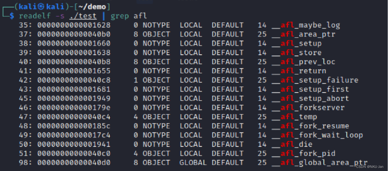This screenshot has height=171, width=388.
Task: Click symbol index 35: at row start
Action: (x=26, y=25)
